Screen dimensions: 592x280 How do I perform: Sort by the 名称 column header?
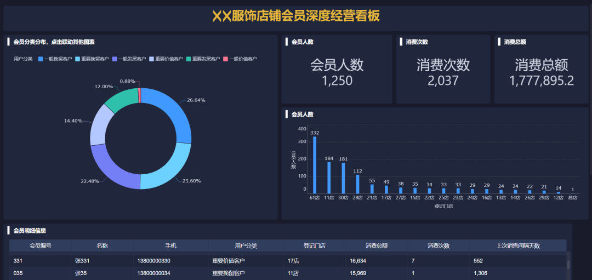(103, 245)
